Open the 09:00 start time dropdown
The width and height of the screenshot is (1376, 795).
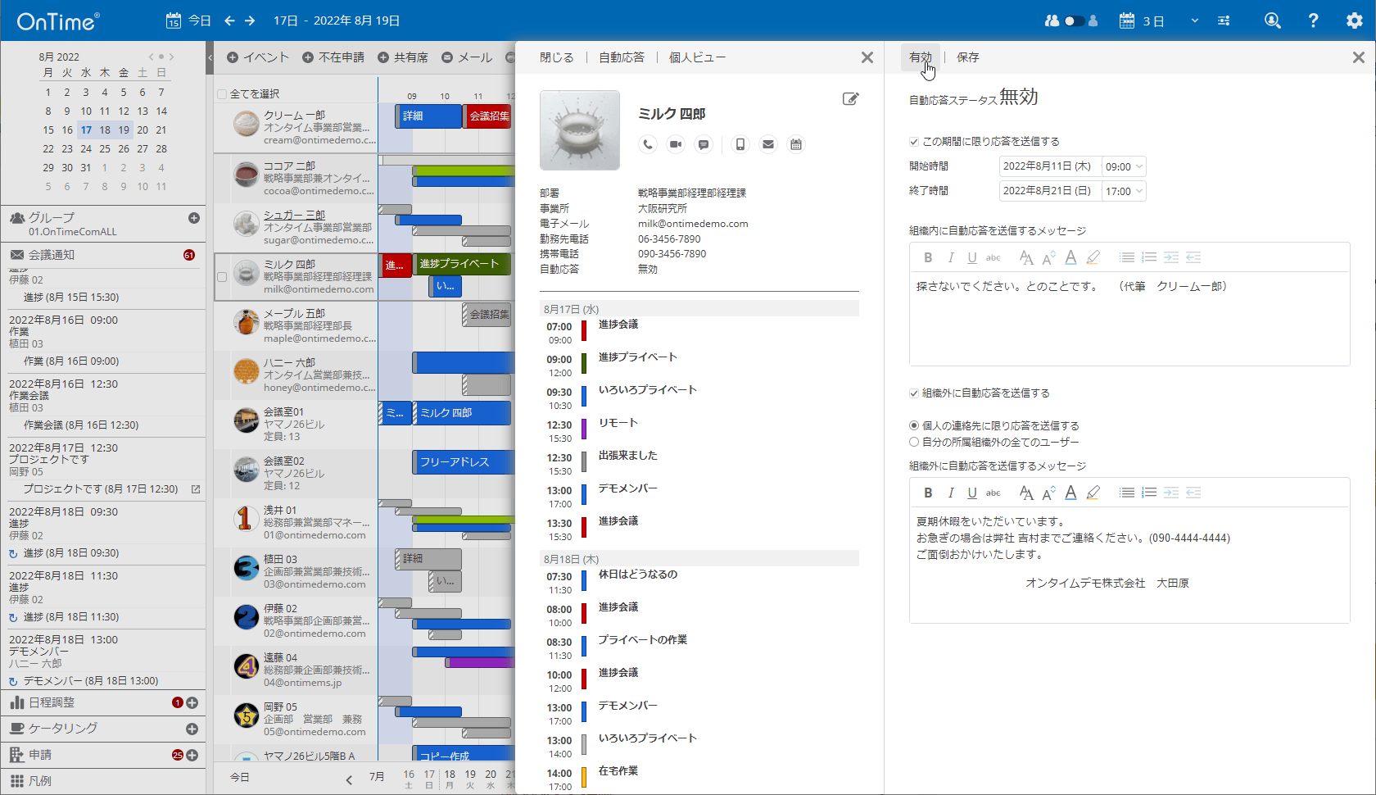1124,166
